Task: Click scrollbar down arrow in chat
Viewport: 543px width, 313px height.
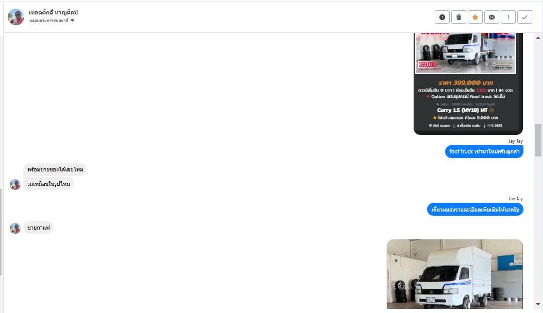Action: (x=538, y=304)
